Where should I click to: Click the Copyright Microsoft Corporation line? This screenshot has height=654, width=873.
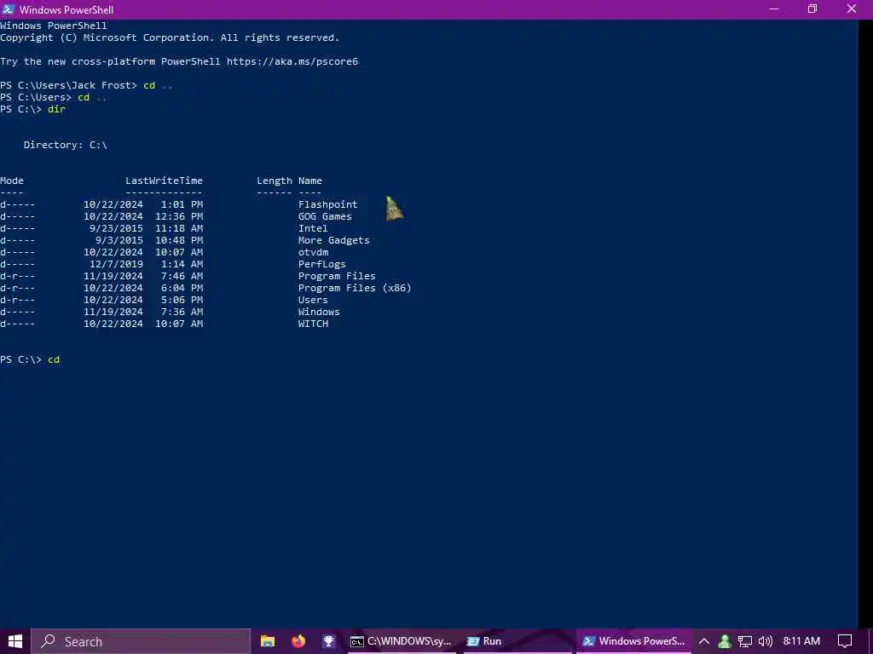click(170, 37)
